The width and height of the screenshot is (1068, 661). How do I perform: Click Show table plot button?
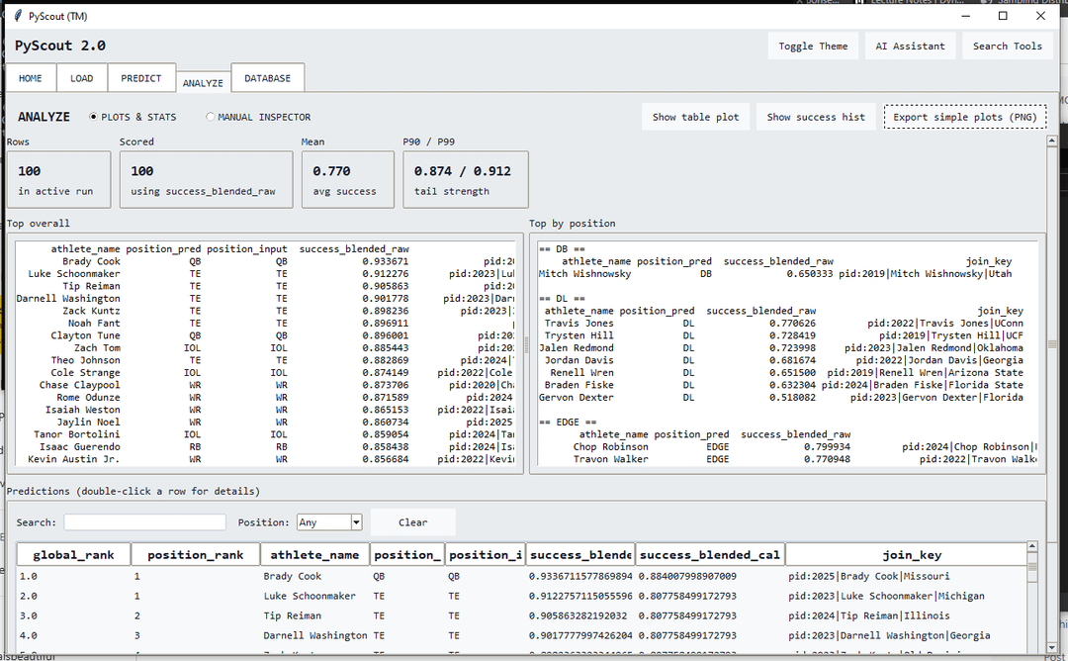point(695,117)
